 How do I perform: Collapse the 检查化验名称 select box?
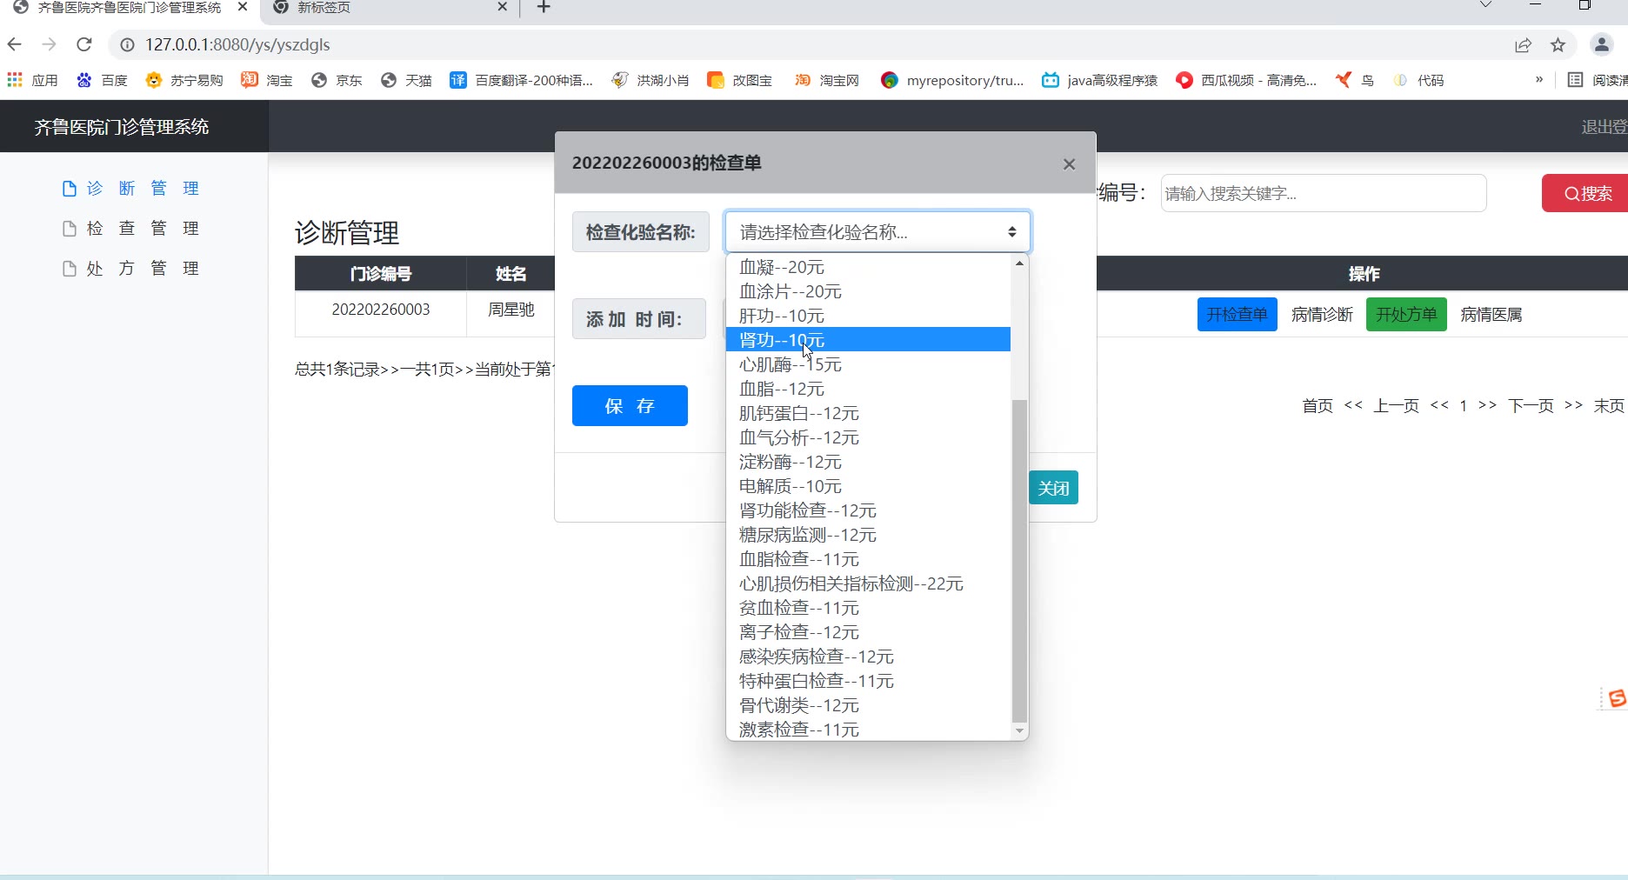point(877,232)
